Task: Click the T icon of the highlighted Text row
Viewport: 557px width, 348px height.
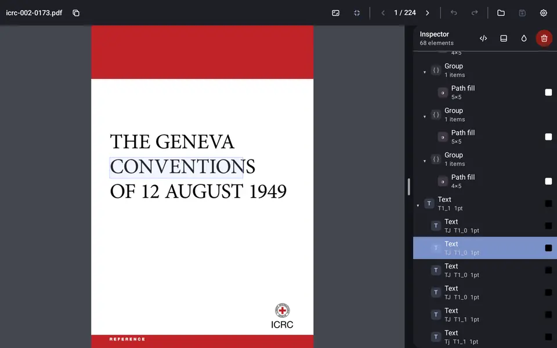Action: (x=436, y=248)
